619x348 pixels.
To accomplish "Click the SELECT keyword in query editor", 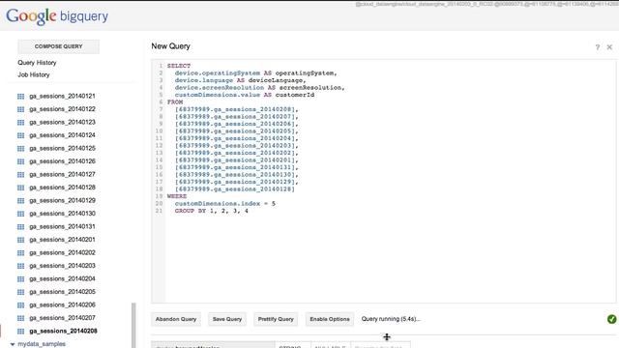I will click(x=178, y=66).
